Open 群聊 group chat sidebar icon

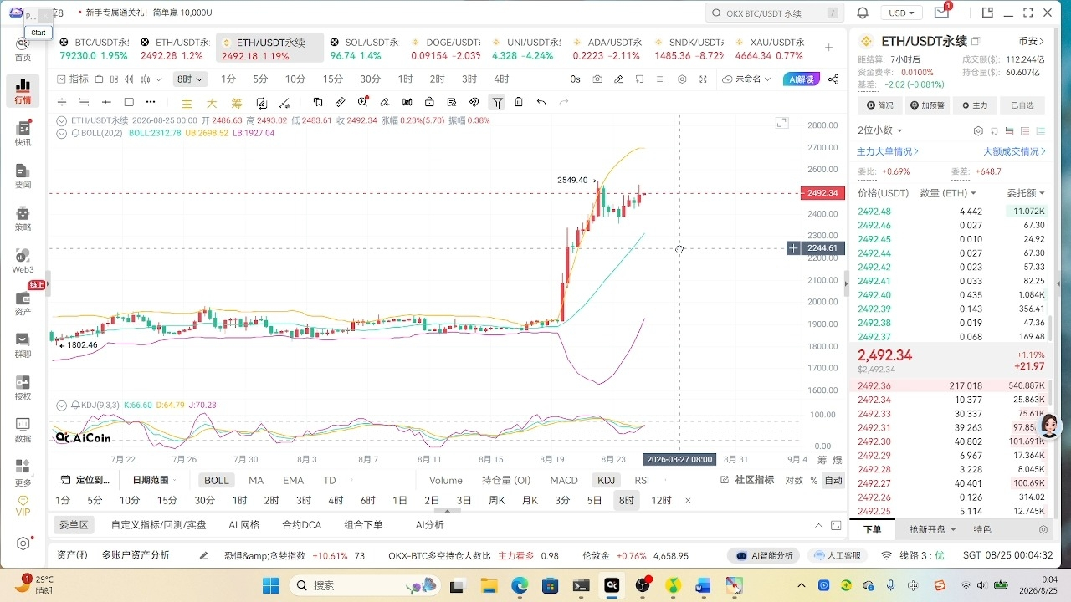click(x=23, y=346)
